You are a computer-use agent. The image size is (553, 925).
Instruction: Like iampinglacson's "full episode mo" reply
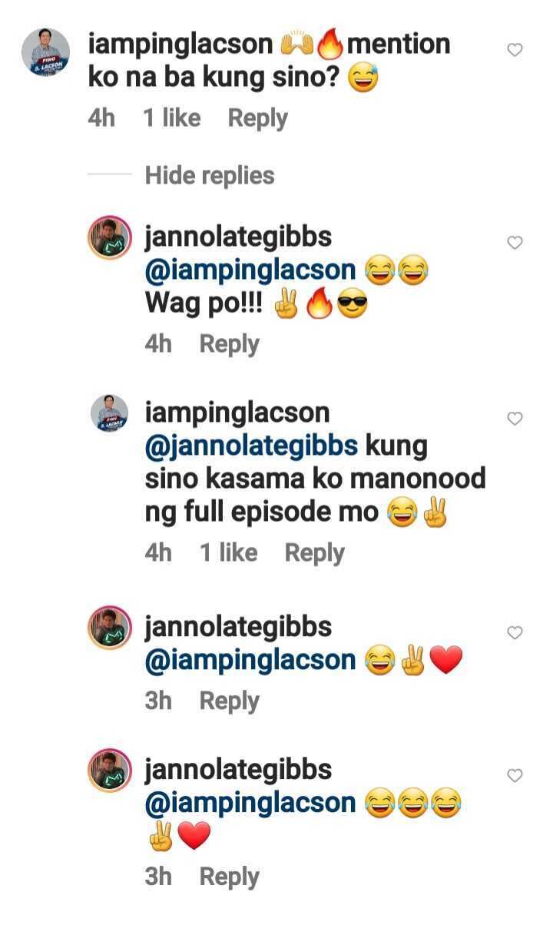click(x=515, y=419)
